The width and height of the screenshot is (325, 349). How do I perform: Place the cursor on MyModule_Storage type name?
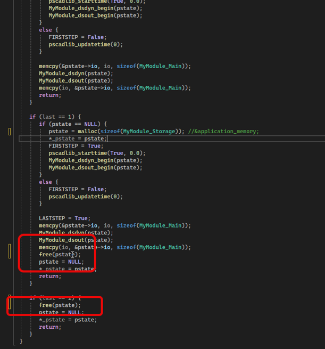[148, 131]
